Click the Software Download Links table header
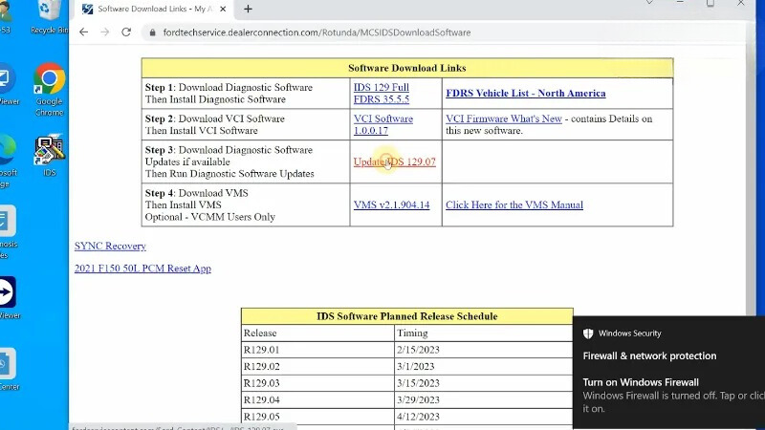765x430 pixels. (x=407, y=68)
